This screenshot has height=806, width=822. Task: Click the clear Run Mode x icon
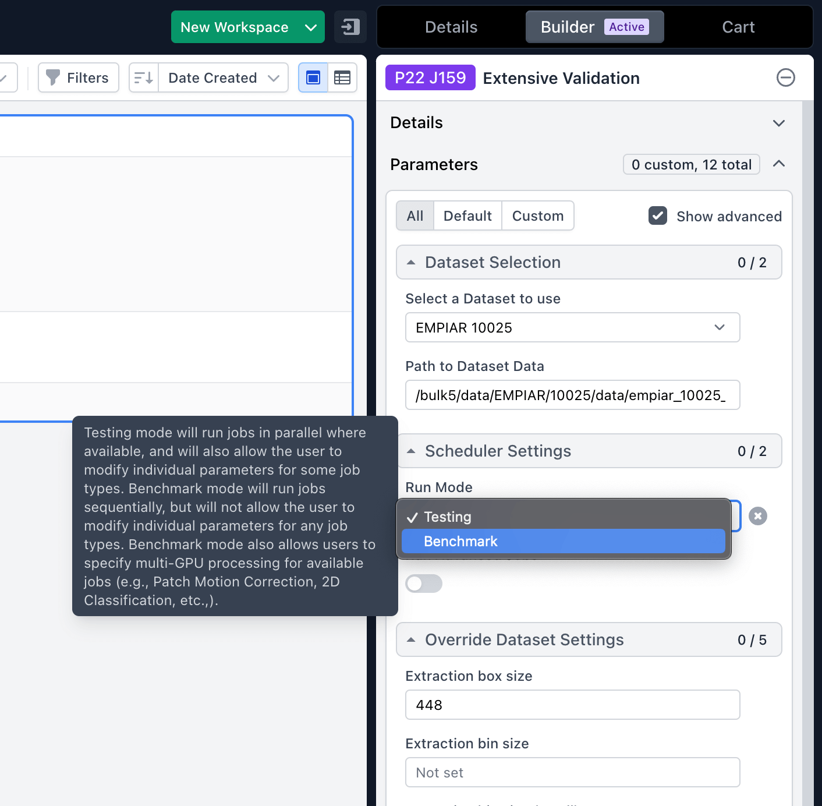pyautogui.click(x=758, y=516)
